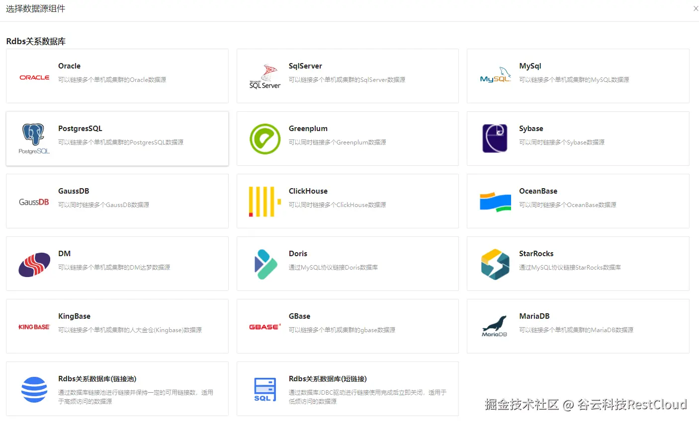
Task: Click description 可以同时链接多个OceanBase数据源
Action: (567, 205)
